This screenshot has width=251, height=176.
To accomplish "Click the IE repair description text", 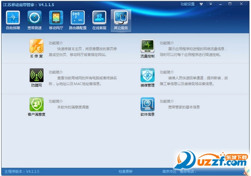I will [x=83, y=52].
